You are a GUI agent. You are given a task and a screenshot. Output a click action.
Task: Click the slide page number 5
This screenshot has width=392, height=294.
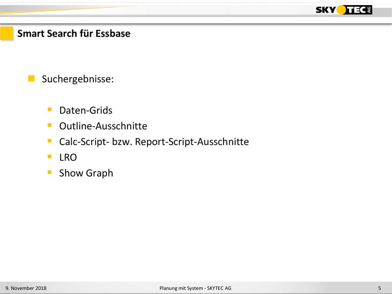(379, 288)
